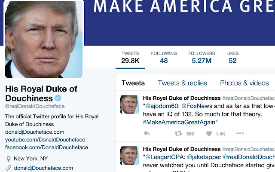Click the link chain icon in profile

click(x=9, y=168)
